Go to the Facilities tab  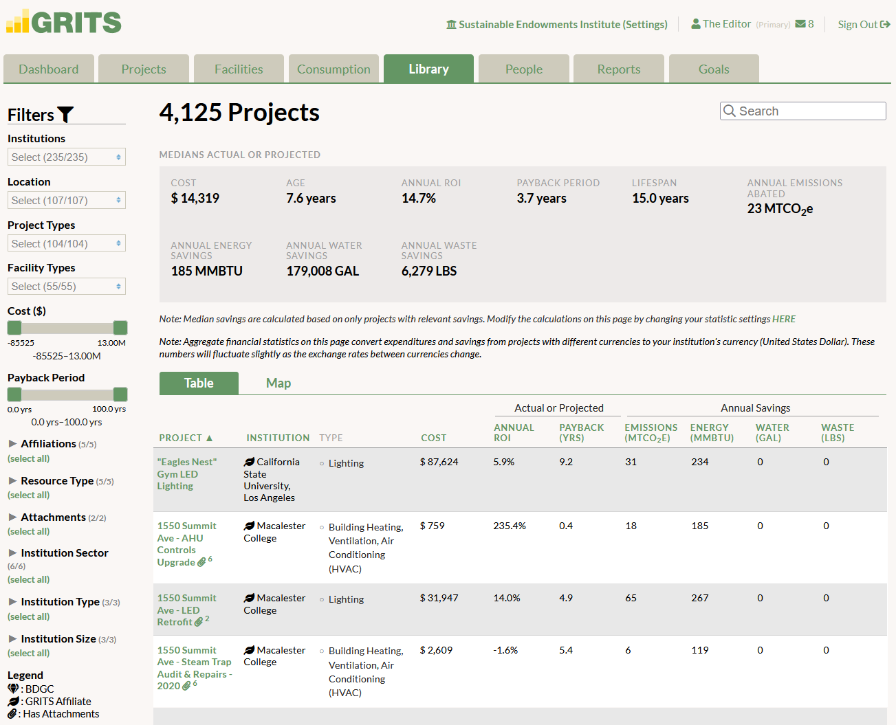[239, 69]
